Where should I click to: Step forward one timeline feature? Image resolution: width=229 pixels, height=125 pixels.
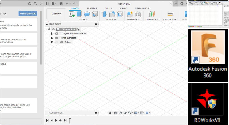coord(61,120)
